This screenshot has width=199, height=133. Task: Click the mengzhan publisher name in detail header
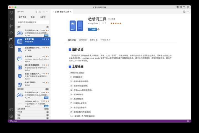pos(93,23)
